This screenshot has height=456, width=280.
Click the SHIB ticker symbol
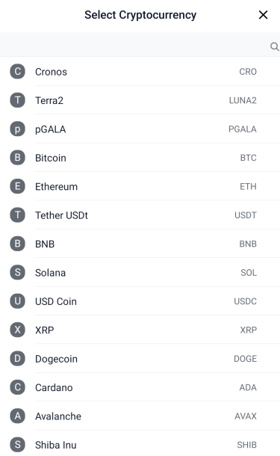(x=246, y=445)
